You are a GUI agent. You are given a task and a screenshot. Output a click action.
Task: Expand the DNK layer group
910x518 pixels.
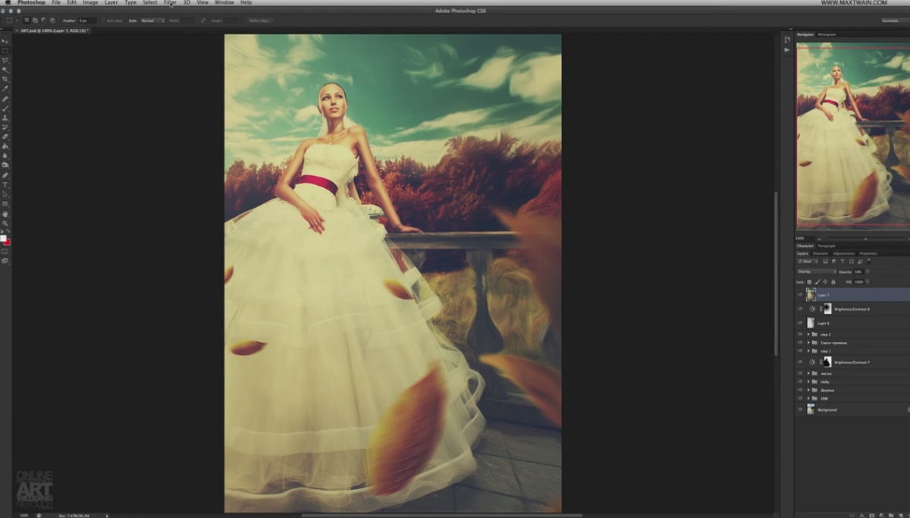808,398
